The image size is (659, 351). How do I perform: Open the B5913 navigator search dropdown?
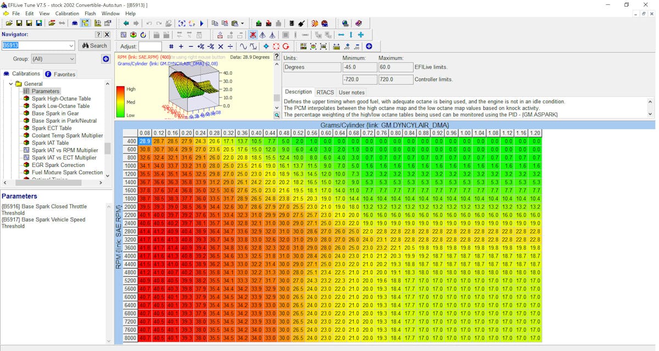[x=70, y=46]
